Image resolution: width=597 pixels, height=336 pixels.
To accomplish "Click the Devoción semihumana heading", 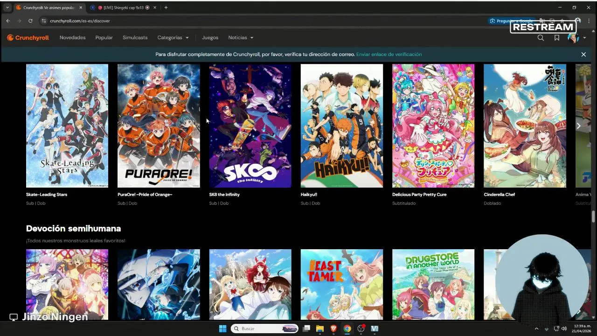I will (73, 229).
